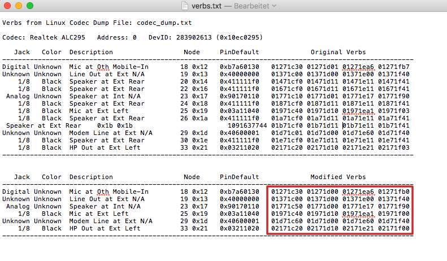The image size is (447, 261).
Task: Click the filename codec_dump.txt in first line
Action: click(164, 23)
